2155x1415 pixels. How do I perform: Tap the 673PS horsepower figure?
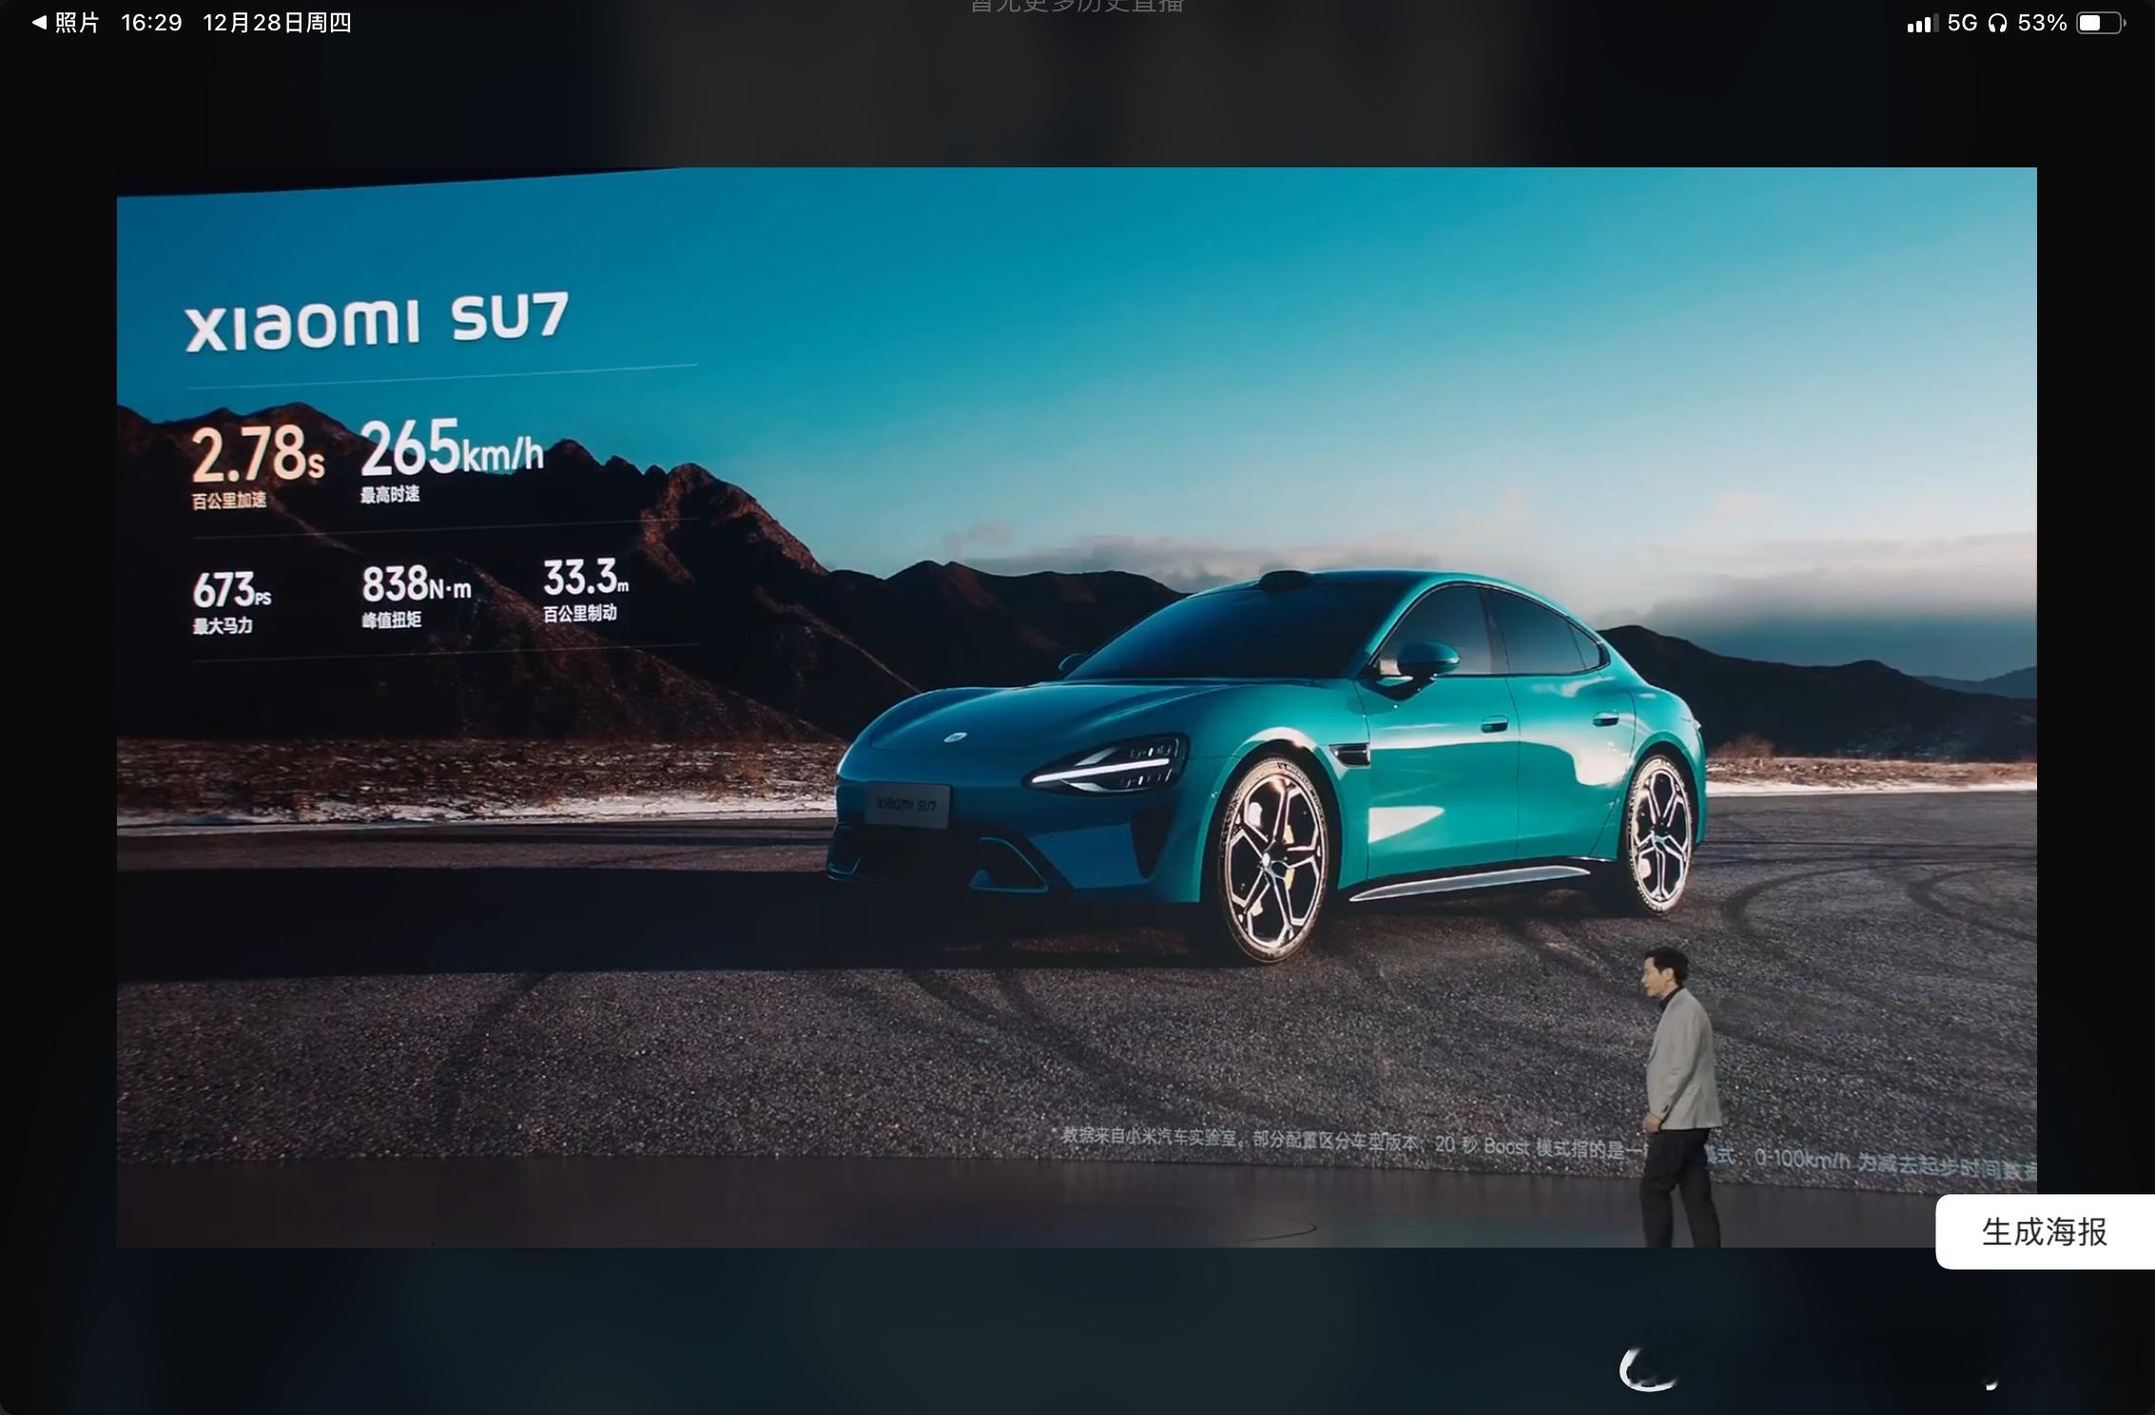[231, 591]
